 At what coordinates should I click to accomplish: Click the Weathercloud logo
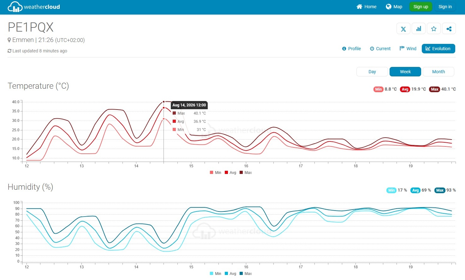[x=33, y=7]
